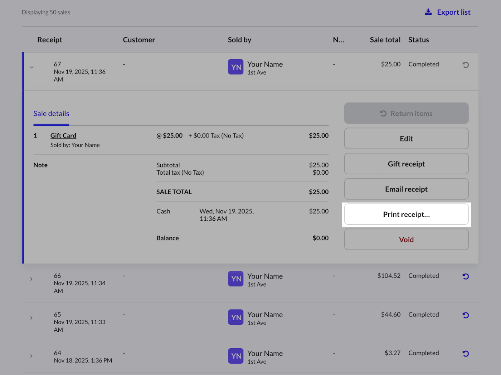Collapse the expanded receipt 67 row
This screenshot has height=375, width=501.
pos(31,67)
